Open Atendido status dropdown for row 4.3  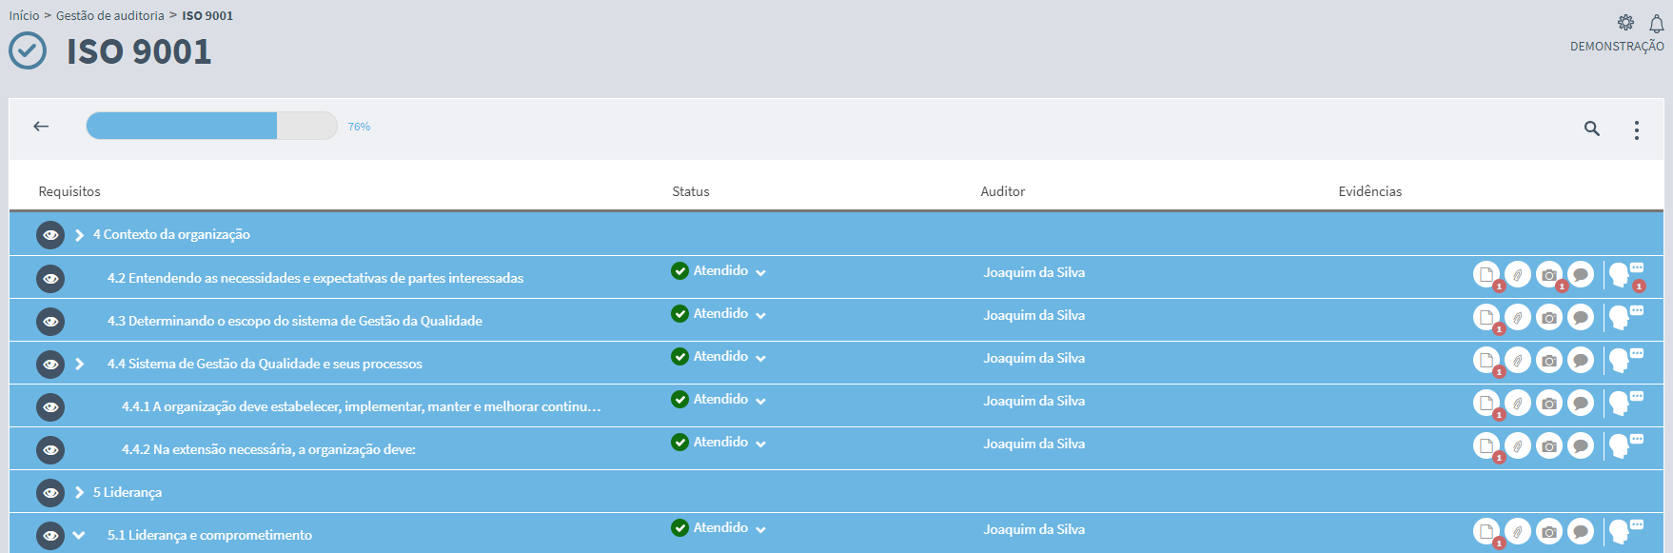point(718,314)
